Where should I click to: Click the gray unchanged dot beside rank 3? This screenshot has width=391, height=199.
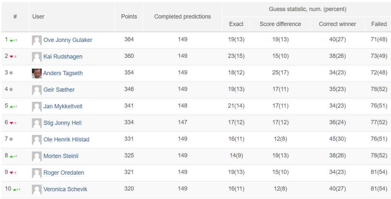point(11,73)
